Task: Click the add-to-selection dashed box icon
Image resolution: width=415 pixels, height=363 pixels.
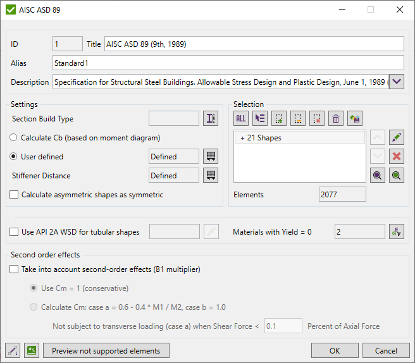Action: pyautogui.click(x=279, y=118)
